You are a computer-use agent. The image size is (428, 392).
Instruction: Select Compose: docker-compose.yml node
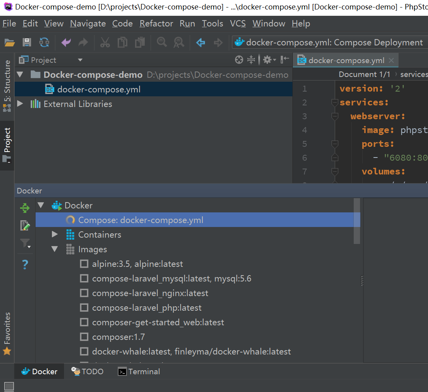[140, 220]
